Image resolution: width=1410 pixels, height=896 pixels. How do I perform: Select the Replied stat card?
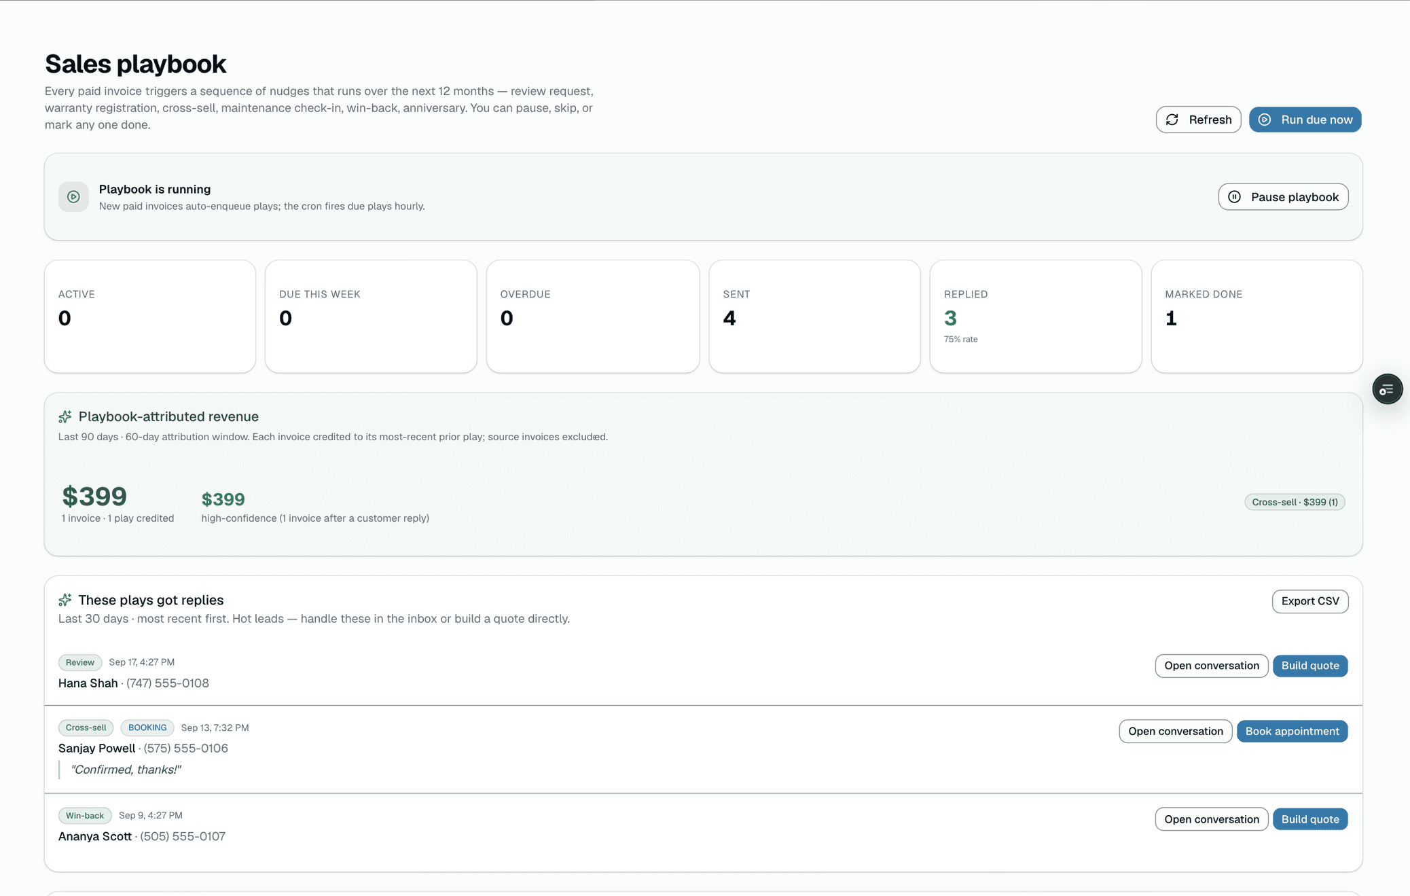1036,317
